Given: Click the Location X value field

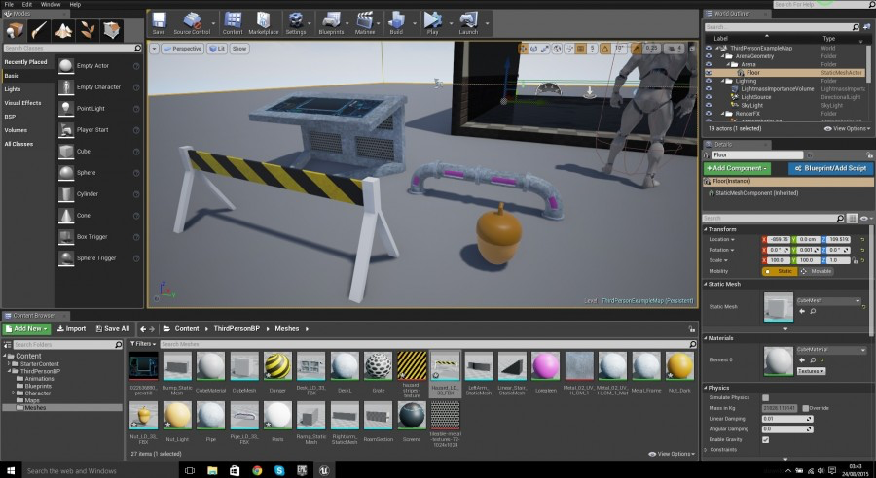Looking at the screenshot, I should pyautogui.click(x=780, y=239).
